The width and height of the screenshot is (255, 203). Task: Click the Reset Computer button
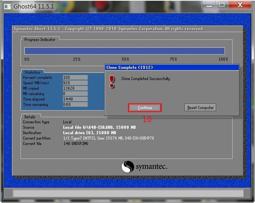[x=201, y=107]
